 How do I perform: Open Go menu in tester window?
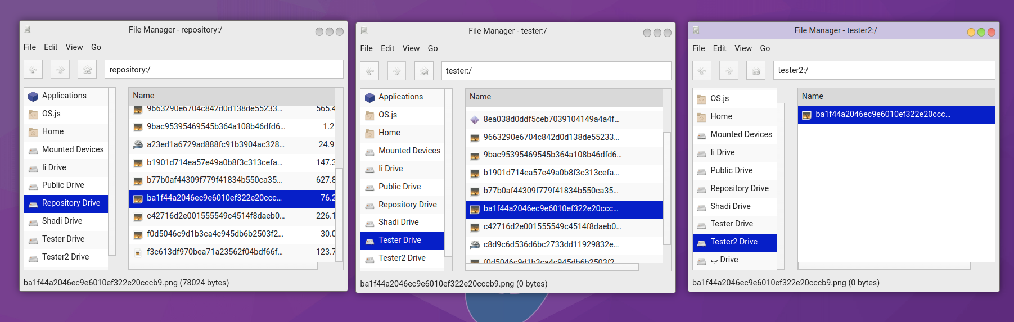pos(432,48)
